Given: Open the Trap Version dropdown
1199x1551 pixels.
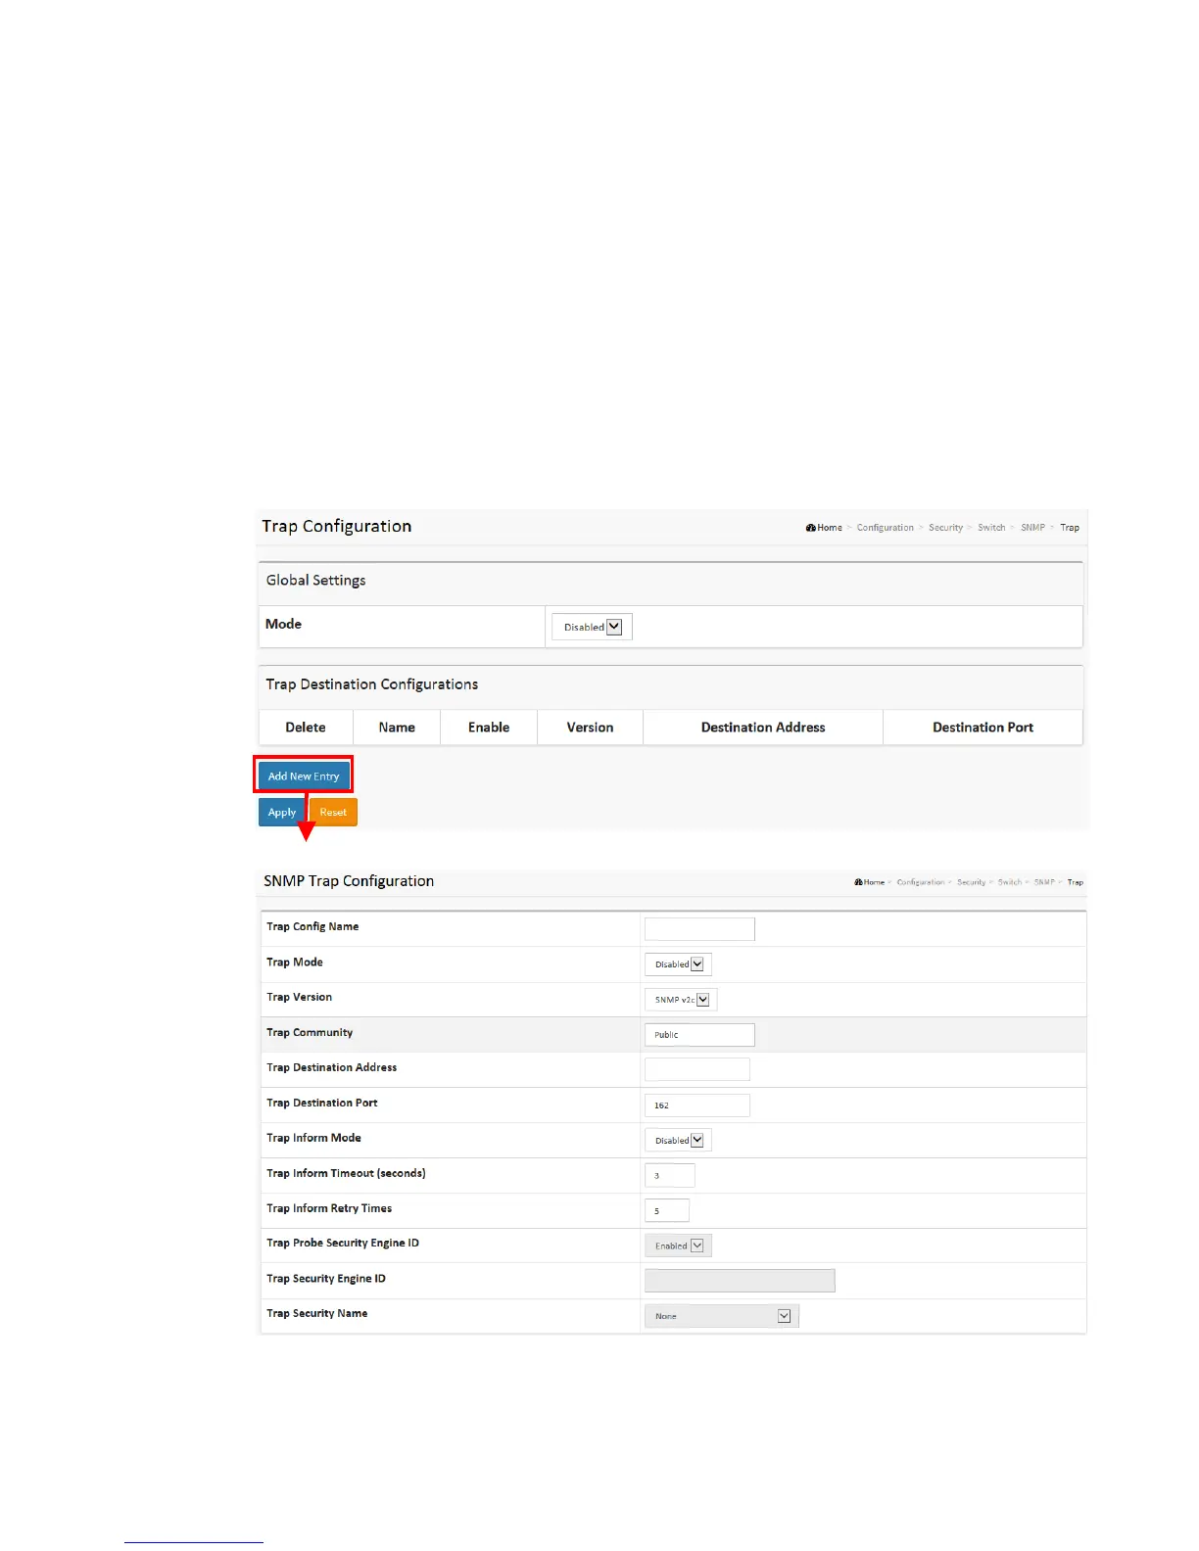Looking at the screenshot, I should 681,999.
